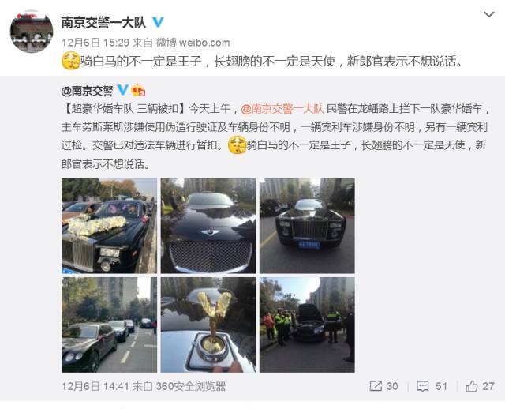The width and height of the screenshot is (505, 409).
Task: Open the post options chevron menu
Action: pos(489,14)
